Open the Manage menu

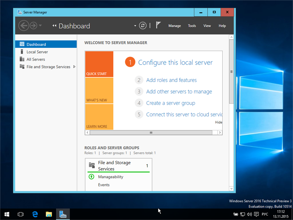click(175, 26)
